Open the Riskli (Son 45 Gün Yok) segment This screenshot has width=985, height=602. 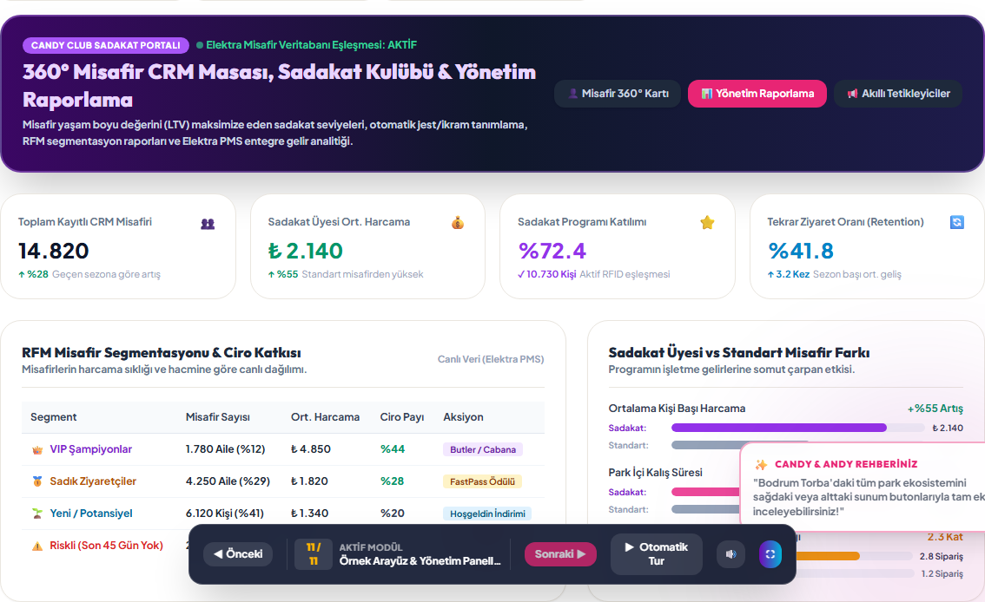[x=106, y=546]
